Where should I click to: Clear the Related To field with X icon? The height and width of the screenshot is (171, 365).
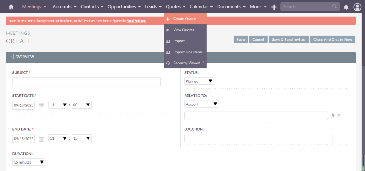[339, 115]
